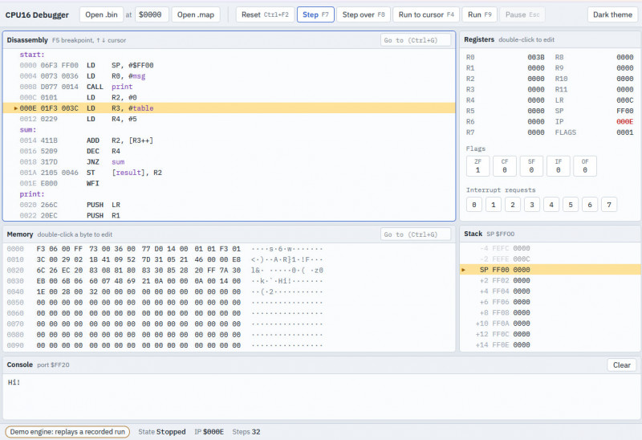Click the current instruction arrow at 000E
Screen dimensions: 642x440
pyautogui.click(x=15, y=108)
